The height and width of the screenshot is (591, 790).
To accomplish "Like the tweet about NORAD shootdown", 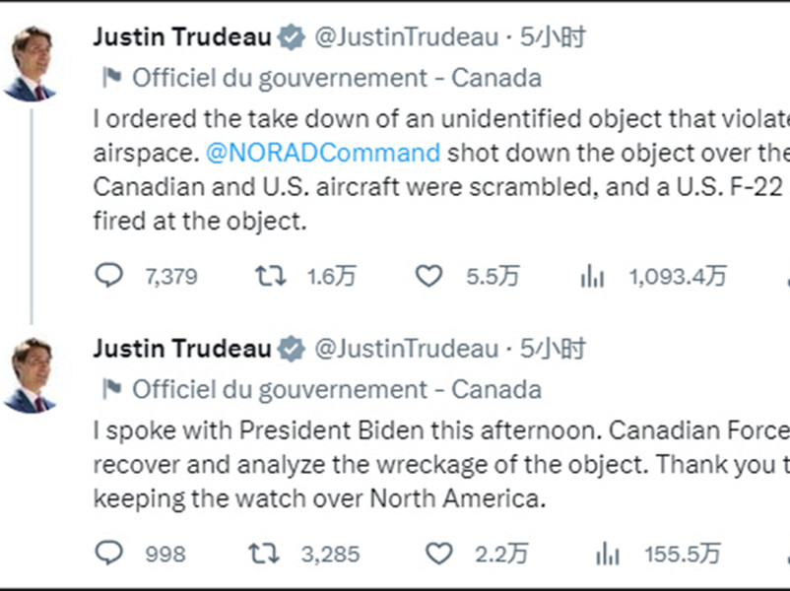I will [428, 276].
